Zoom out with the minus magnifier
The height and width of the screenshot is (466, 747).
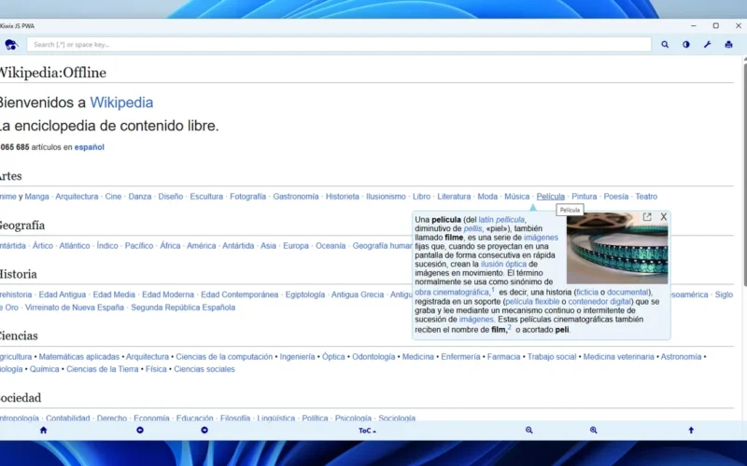[529, 431]
